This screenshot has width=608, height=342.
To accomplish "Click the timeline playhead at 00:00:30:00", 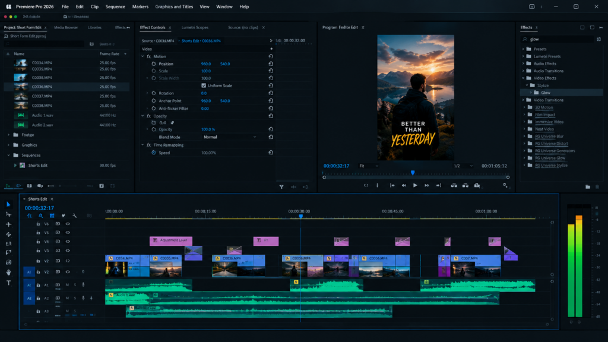I will tap(300, 216).
